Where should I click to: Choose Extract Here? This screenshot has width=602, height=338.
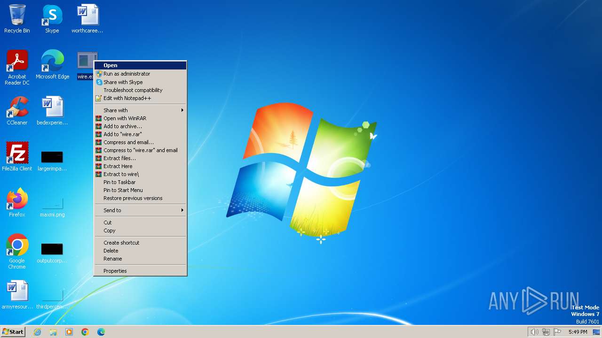[x=140, y=166]
